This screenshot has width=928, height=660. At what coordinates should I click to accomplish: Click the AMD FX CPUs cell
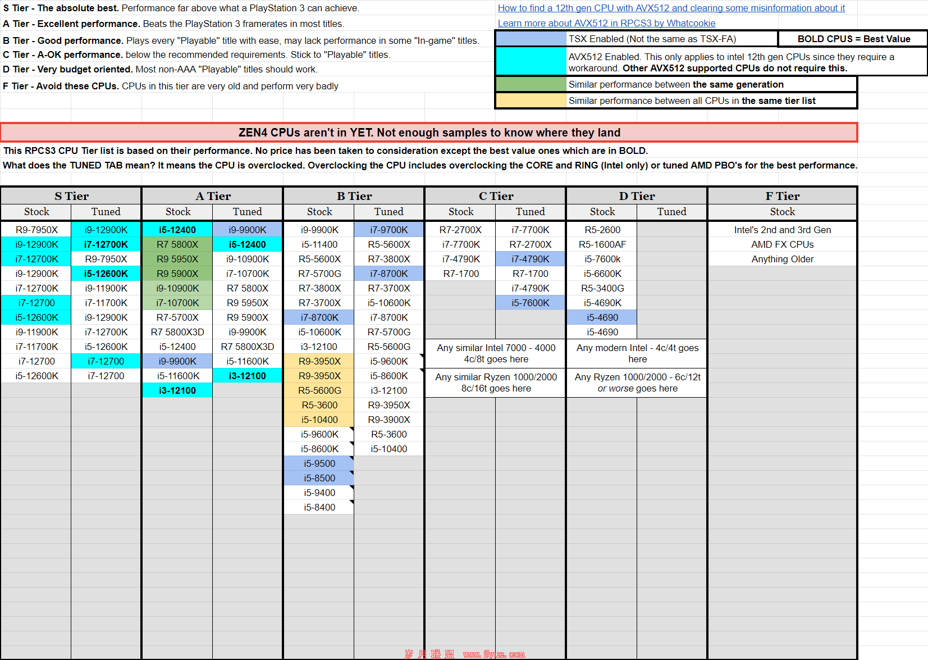coord(783,244)
